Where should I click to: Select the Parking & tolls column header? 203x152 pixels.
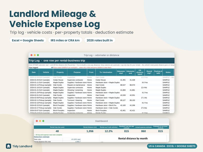pos(158,72)
